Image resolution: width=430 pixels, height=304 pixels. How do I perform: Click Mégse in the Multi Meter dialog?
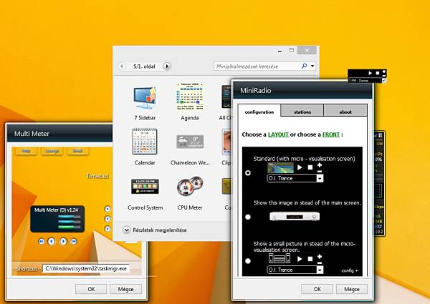point(125,289)
